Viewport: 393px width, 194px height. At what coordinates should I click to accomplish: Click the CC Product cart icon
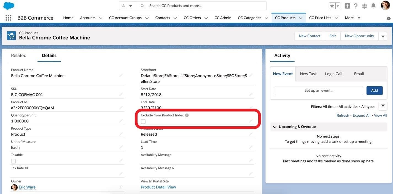tap(11, 35)
